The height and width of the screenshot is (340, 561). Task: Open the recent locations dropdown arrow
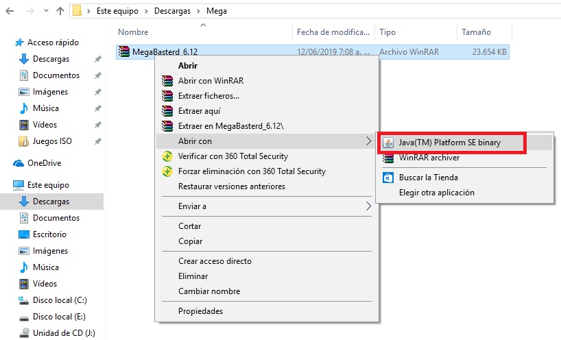(46, 11)
